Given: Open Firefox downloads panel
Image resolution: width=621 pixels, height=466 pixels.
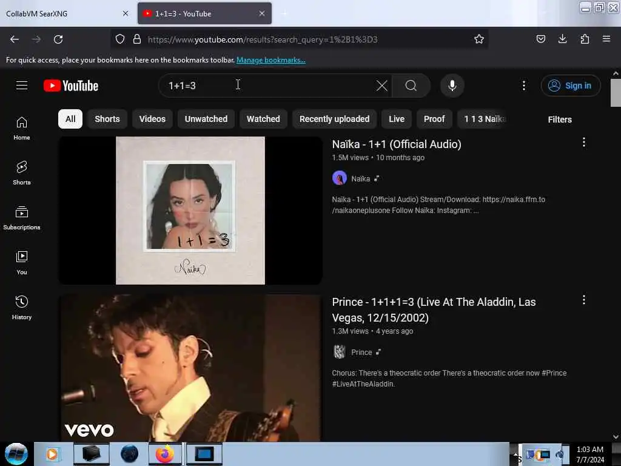Looking at the screenshot, I should (x=562, y=39).
